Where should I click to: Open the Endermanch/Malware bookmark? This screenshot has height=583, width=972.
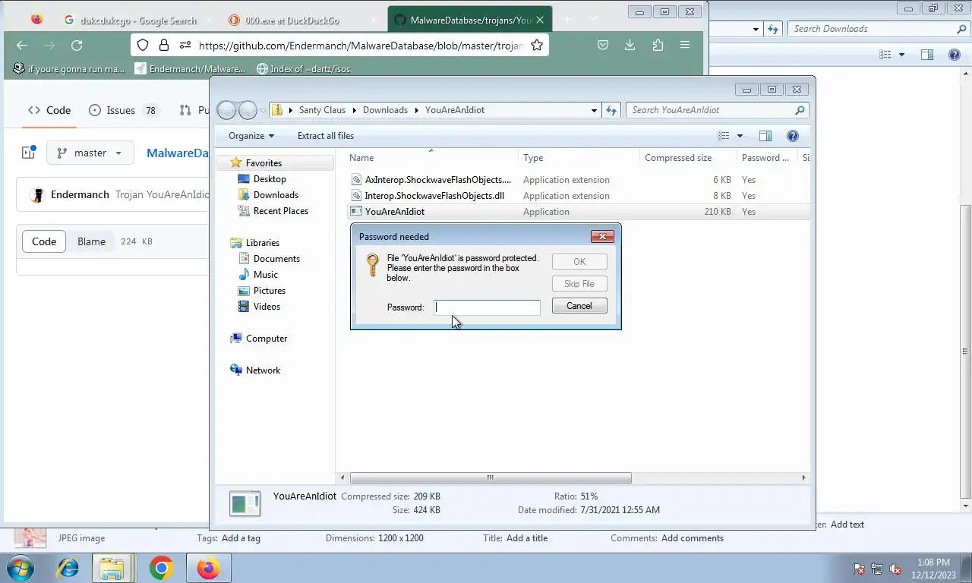190,69
